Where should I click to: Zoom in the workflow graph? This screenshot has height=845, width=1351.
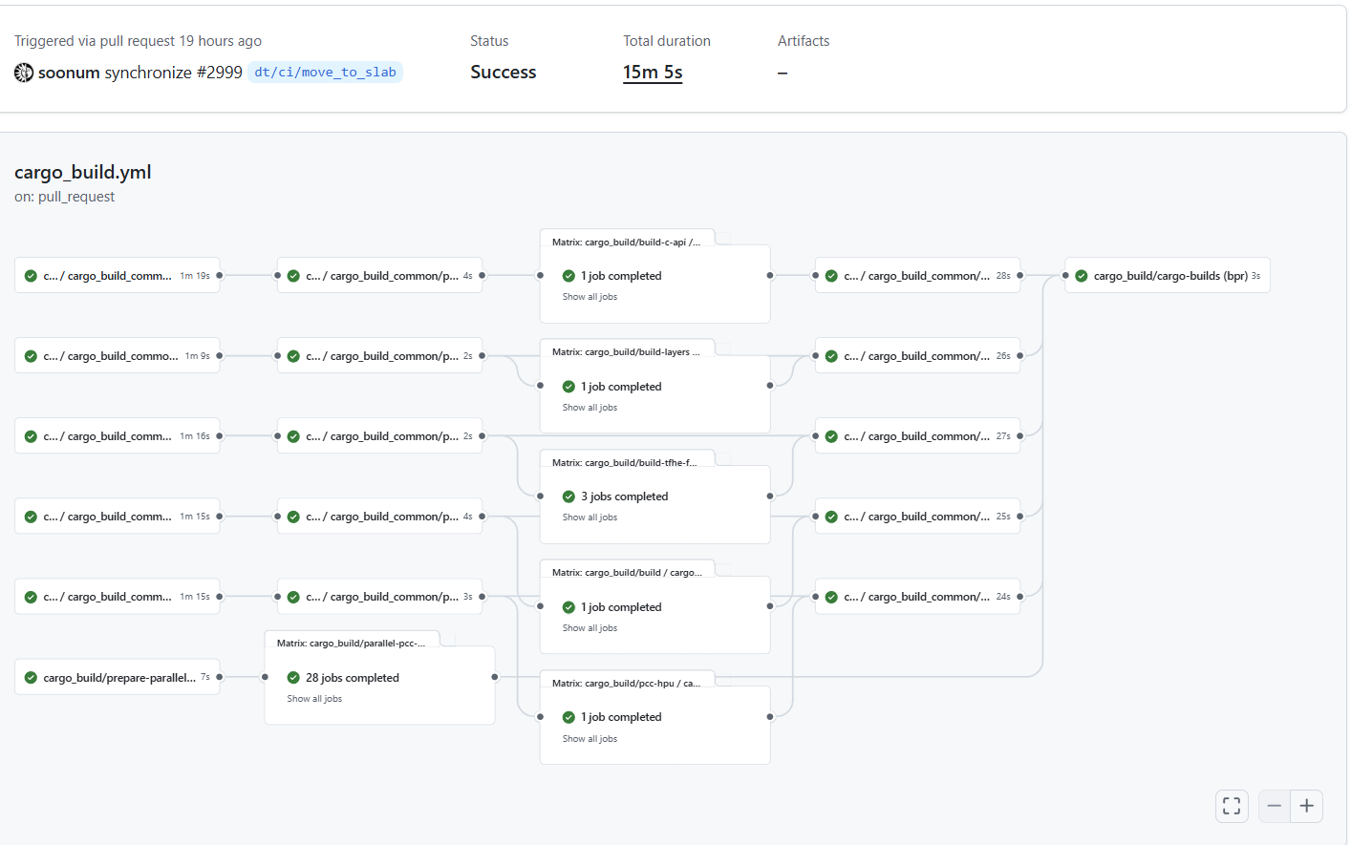click(1306, 806)
